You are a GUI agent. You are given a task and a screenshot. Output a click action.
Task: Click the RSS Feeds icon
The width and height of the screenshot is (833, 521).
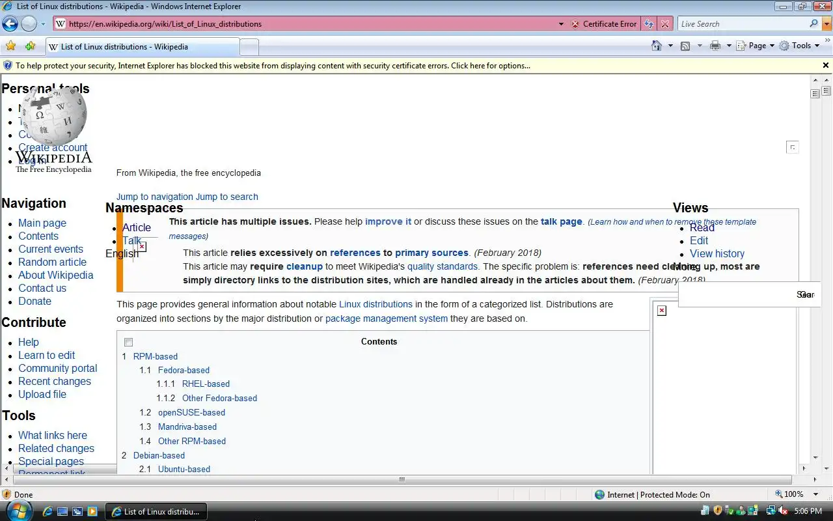(685, 46)
